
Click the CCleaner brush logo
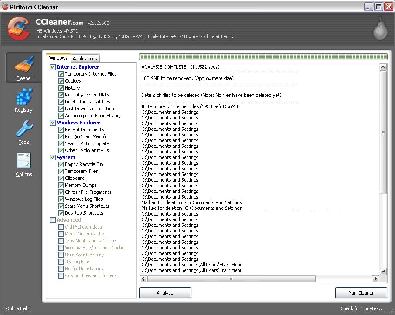click(20, 28)
